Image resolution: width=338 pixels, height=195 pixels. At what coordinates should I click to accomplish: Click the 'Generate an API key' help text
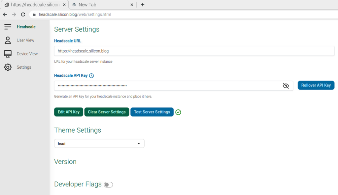103,96
